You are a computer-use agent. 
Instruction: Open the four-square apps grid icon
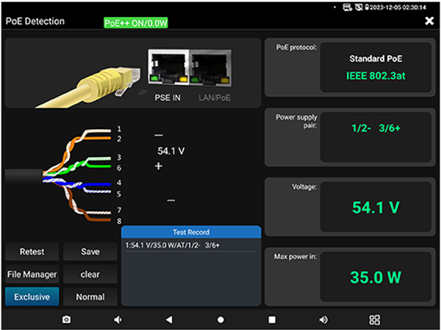coord(375,319)
